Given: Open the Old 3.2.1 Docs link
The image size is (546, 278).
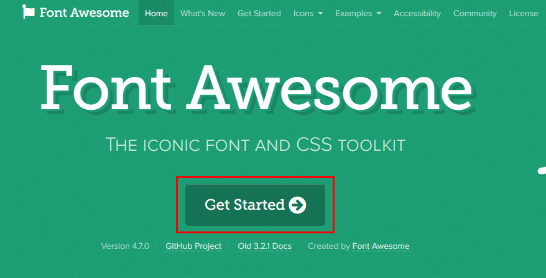Looking at the screenshot, I should click(x=265, y=246).
